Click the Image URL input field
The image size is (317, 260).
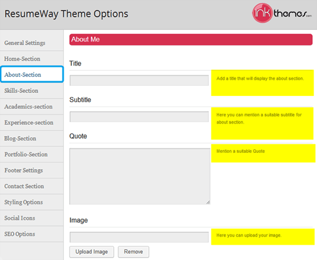[139, 237]
